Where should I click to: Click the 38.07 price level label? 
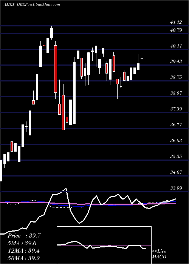(x=176, y=93)
